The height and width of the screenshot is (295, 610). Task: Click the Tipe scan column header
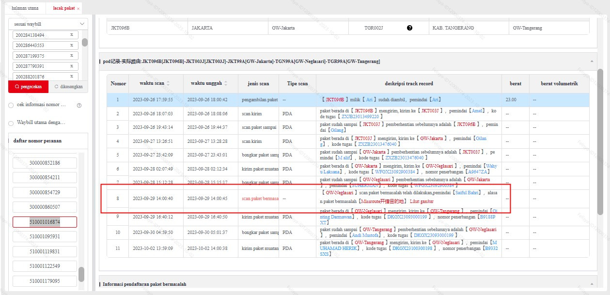297,83
